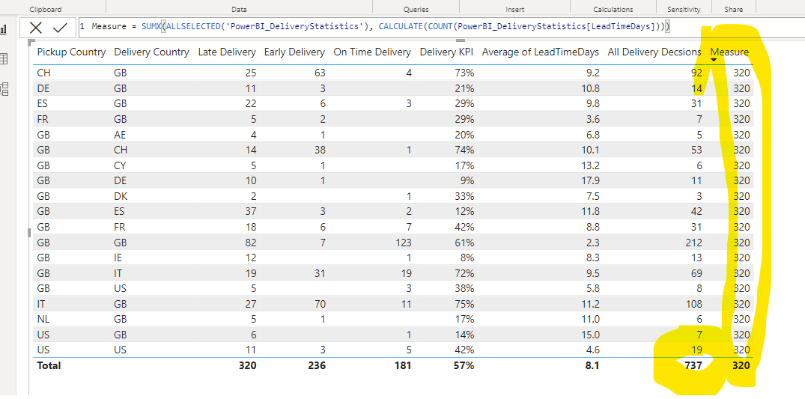Click Average LeadTimeDays value 17.9
Image resolution: width=805 pixels, height=399 pixels.
(x=590, y=180)
